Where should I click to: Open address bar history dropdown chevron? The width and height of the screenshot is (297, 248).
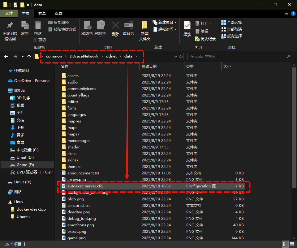pyautogui.click(x=176, y=56)
